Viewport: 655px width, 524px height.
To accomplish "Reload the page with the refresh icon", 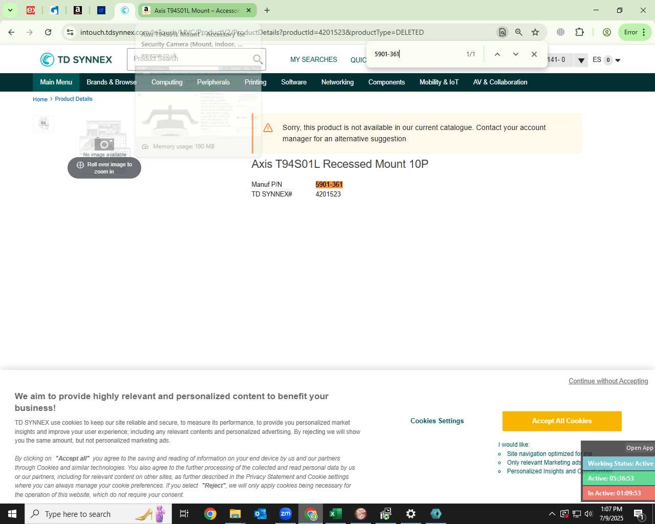I will [48, 32].
